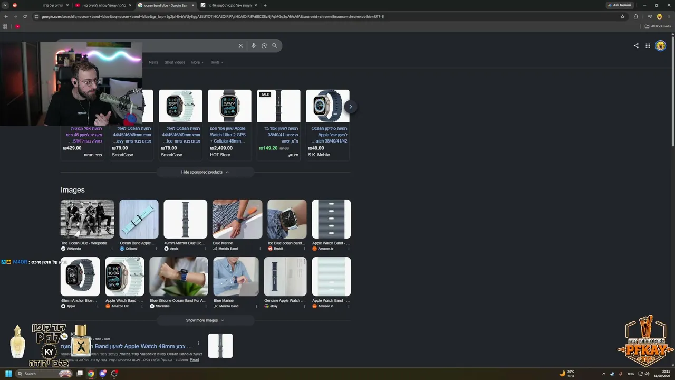The width and height of the screenshot is (675, 380).
Task: Open the Chrome extensions puzzle icon
Action: (635, 16)
